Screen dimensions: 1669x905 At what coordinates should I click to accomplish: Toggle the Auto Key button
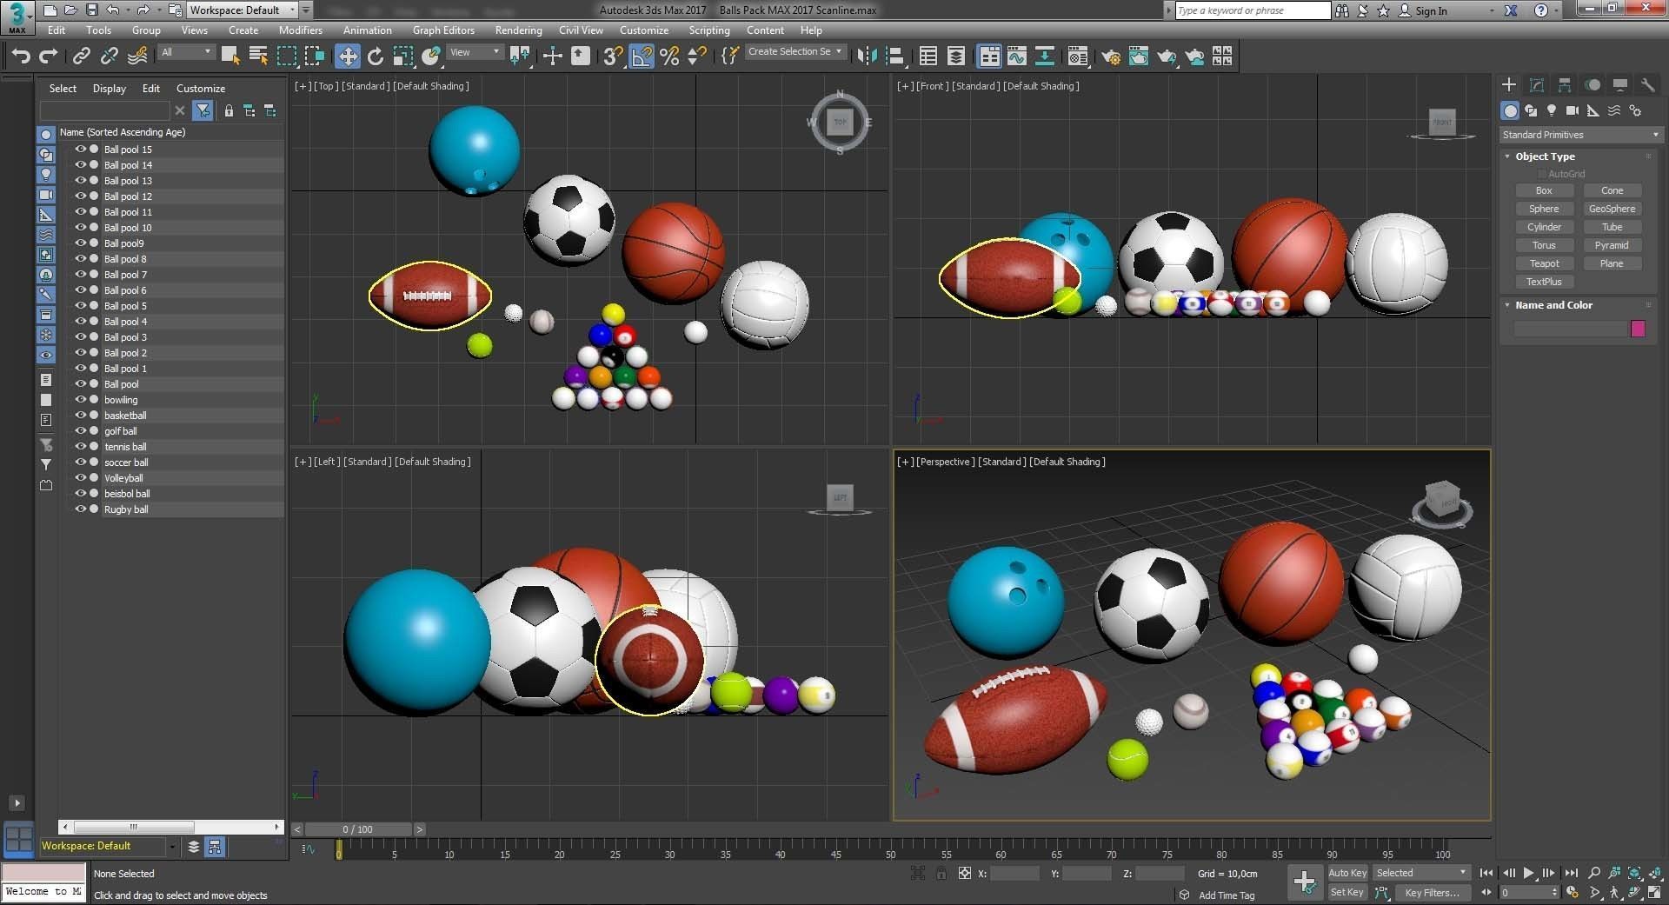coord(1347,873)
